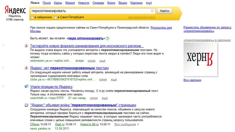Open the green question mark help icon

pos(108,39)
